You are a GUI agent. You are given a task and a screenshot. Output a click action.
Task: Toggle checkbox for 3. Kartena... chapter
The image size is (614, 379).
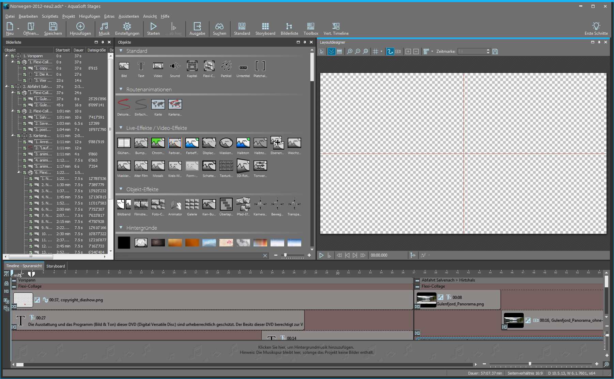pyautogui.click(x=19, y=136)
